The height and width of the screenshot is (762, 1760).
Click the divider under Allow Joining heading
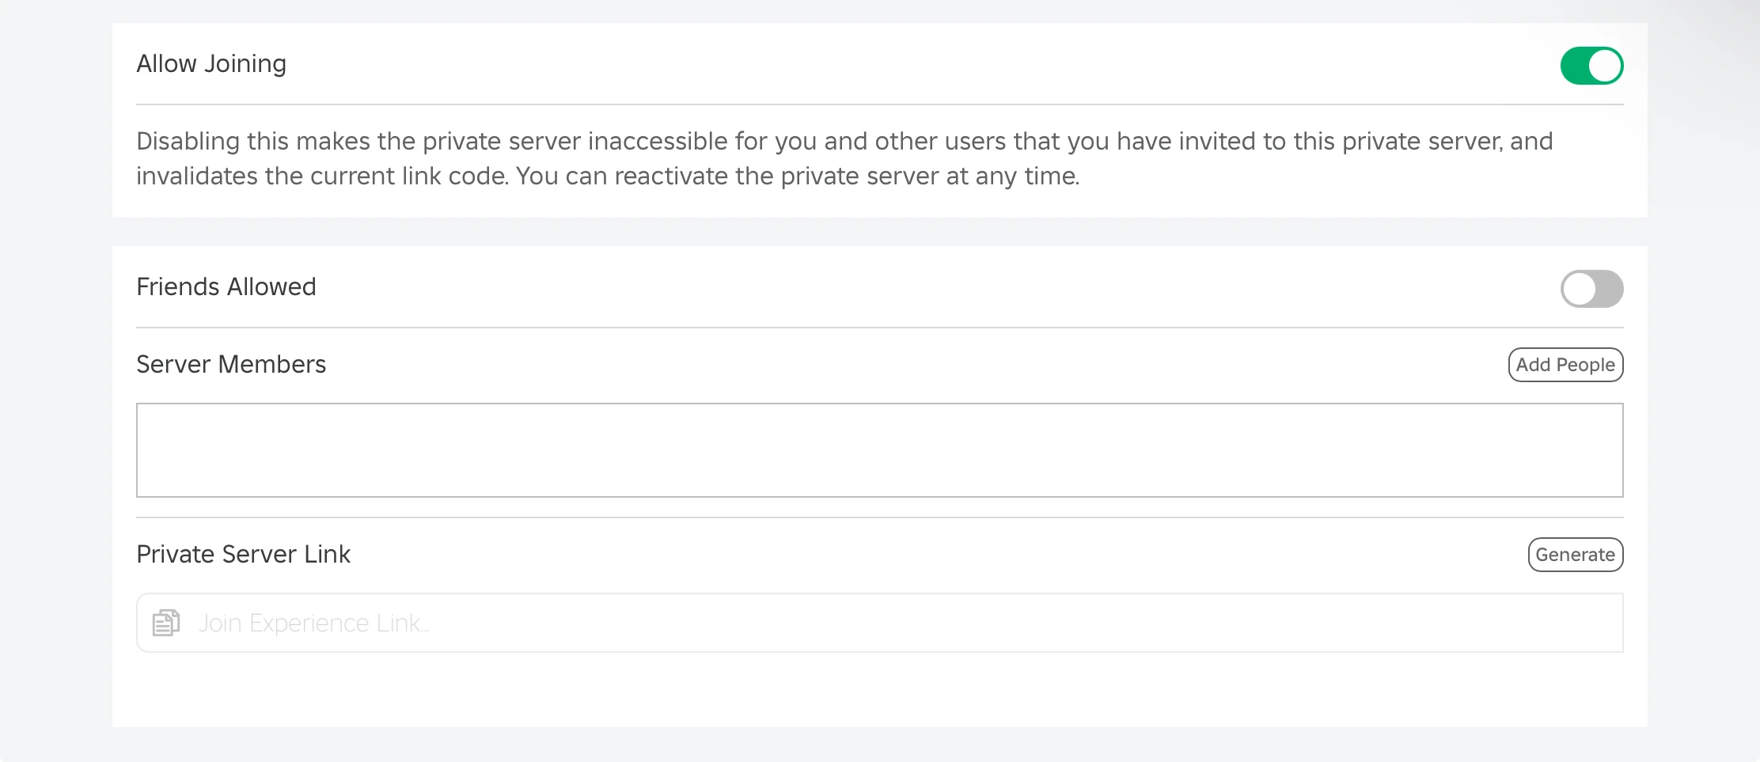pos(878,104)
